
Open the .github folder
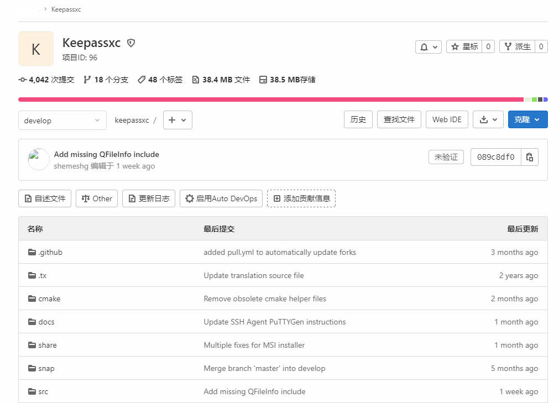50,252
